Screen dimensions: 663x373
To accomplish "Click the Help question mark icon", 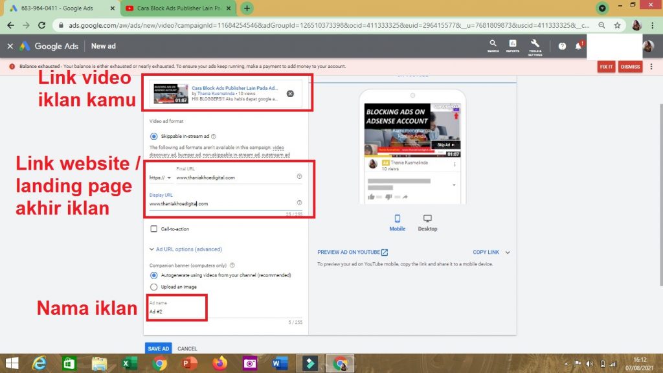I will 562,47.
